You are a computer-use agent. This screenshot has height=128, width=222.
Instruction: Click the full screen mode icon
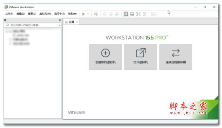click(x=138, y=14)
